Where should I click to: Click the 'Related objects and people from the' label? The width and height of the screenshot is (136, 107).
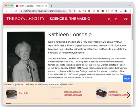[23, 84]
